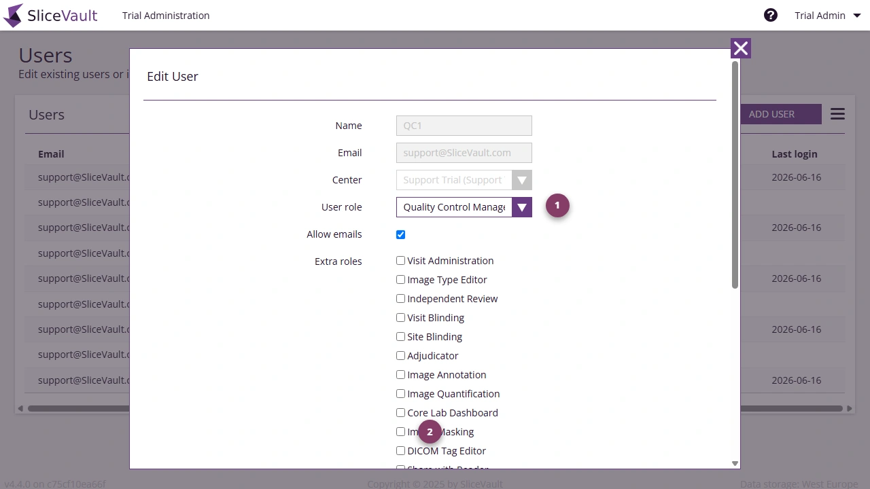Click the ADD USER button

pyautogui.click(x=780, y=114)
